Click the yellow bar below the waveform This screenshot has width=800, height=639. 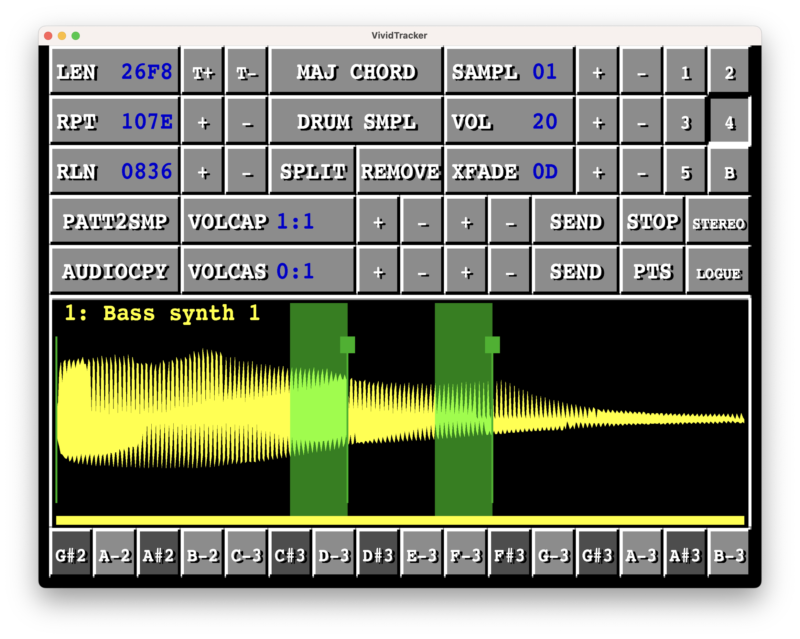[x=400, y=520]
